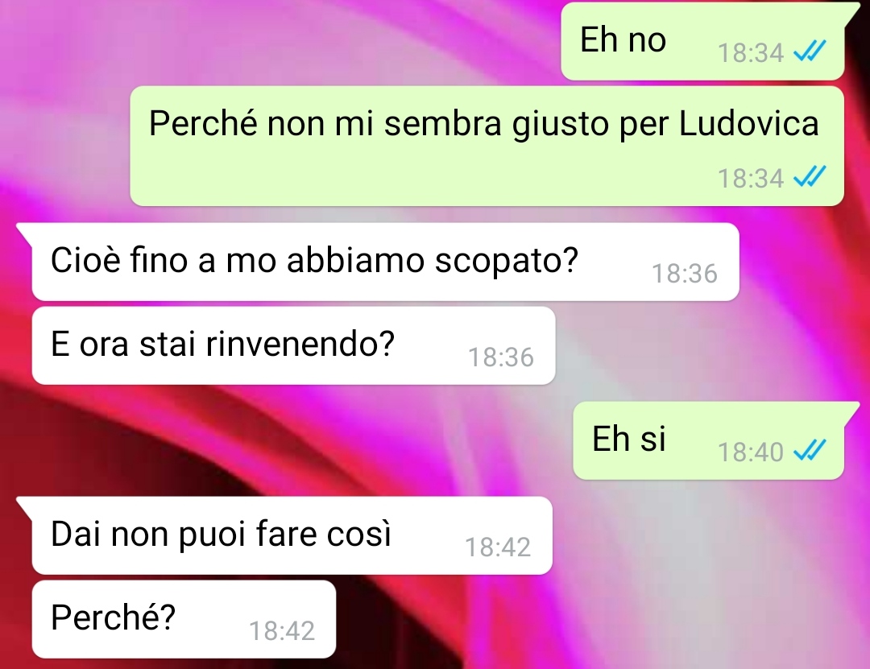Tap the 18:42 timestamp beside "Dai non puoi fare così"
The width and height of the screenshot is (870, 669).
coord(498,547)
